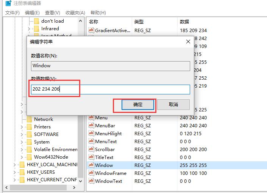Image resolution: width=267 pixels, height=193 pixels.
Task: Click the HKEY_USERS folder icon
Action: click(22, 172)
